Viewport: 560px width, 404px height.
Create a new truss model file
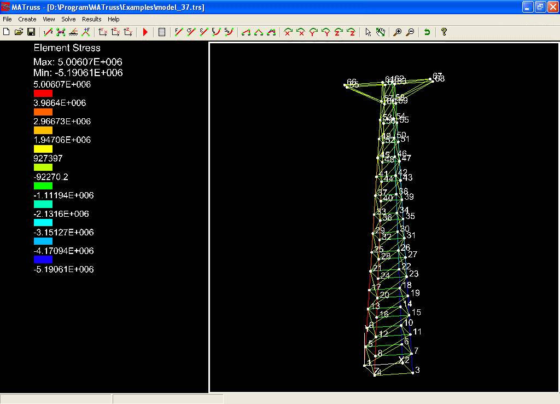point(6,32)
